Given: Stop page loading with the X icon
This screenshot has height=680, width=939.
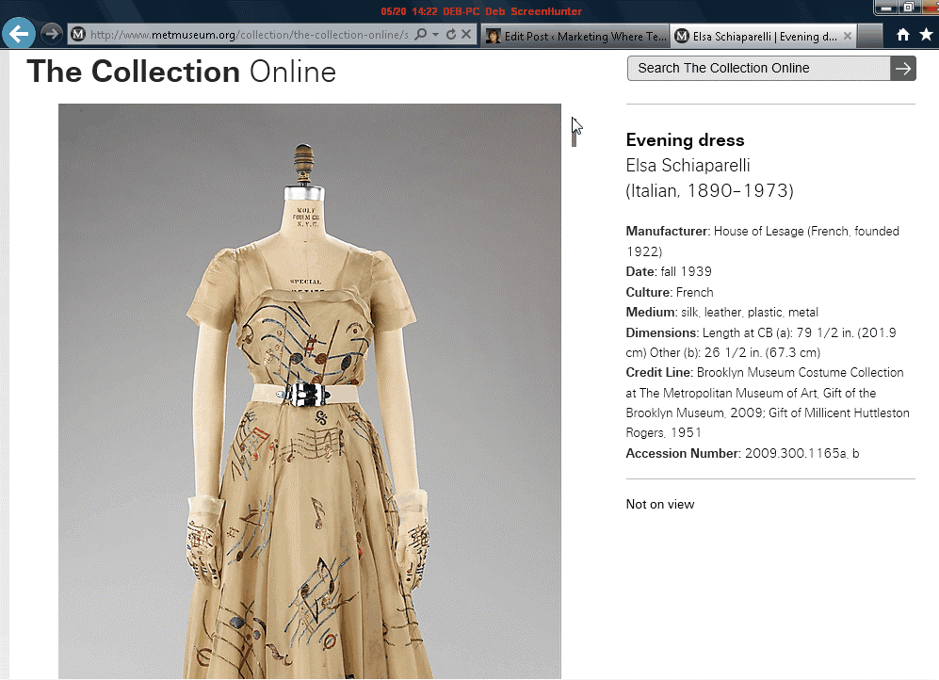Looking at the screenshot, I should tap(465, 35).
